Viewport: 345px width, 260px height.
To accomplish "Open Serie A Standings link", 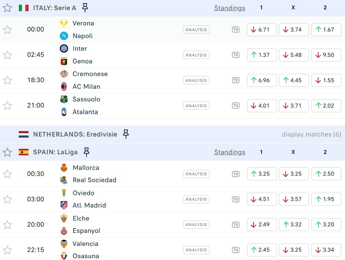I will [229, 8].
